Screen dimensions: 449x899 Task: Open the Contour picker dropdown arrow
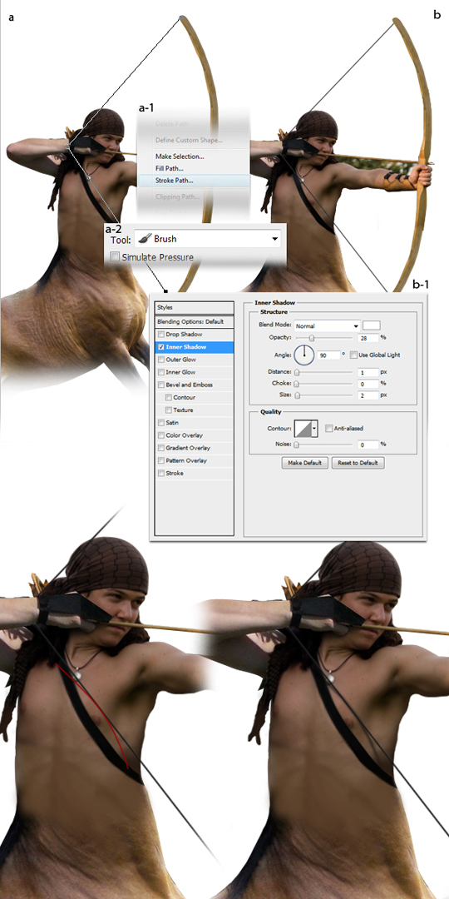[315, 429]
